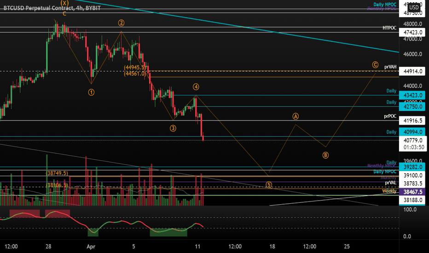Select the (44945.5) price annotation
This screenshot has height=253, width=429.
[x=135, y=67]
